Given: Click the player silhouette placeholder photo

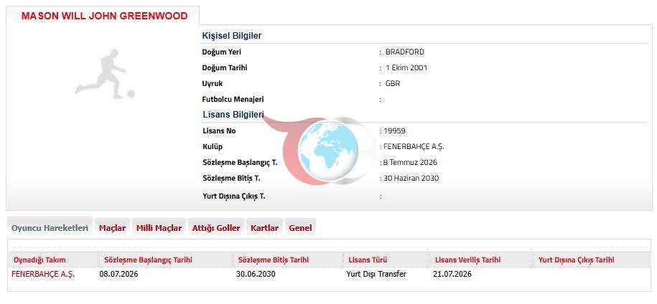Looking at the screenshot, I should 105,75.
